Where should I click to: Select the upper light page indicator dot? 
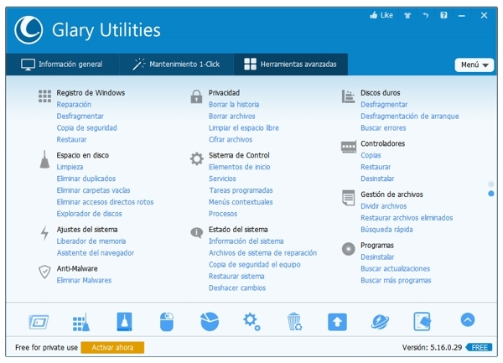[490, 184]
